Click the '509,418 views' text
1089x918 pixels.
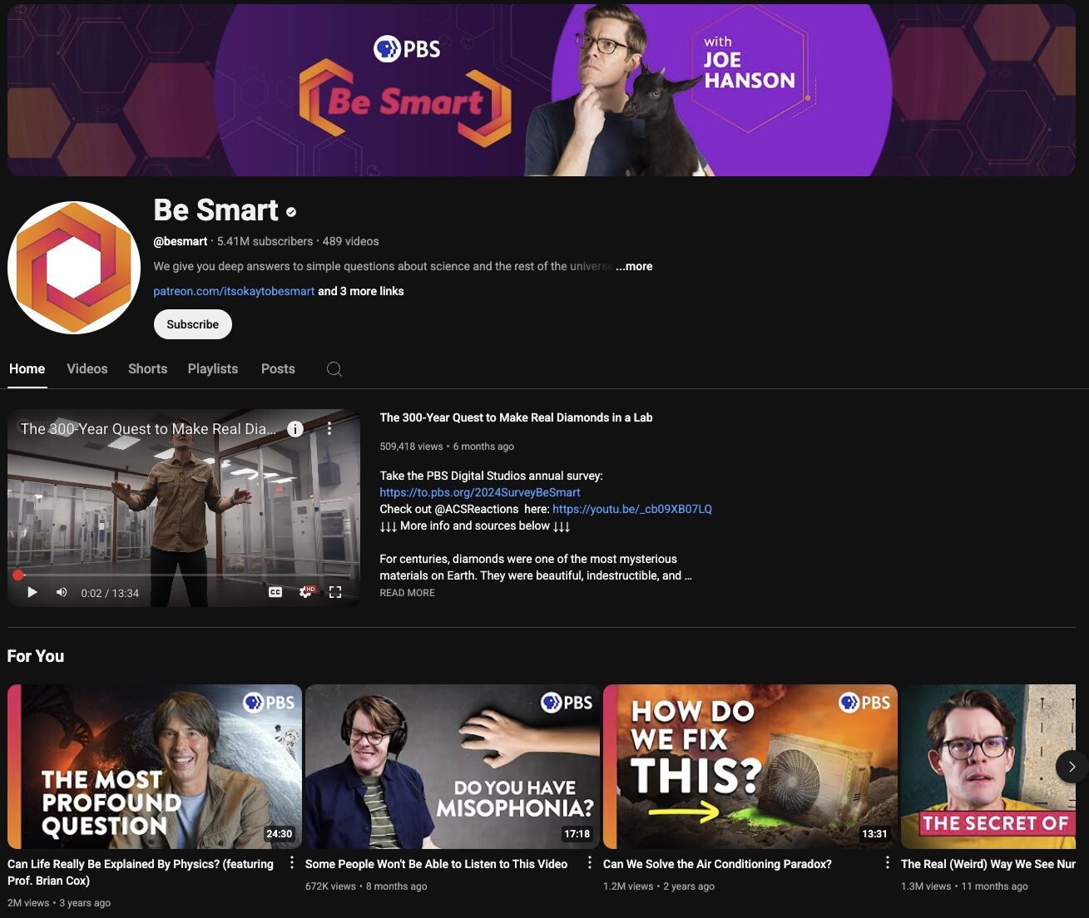point(411,447)
